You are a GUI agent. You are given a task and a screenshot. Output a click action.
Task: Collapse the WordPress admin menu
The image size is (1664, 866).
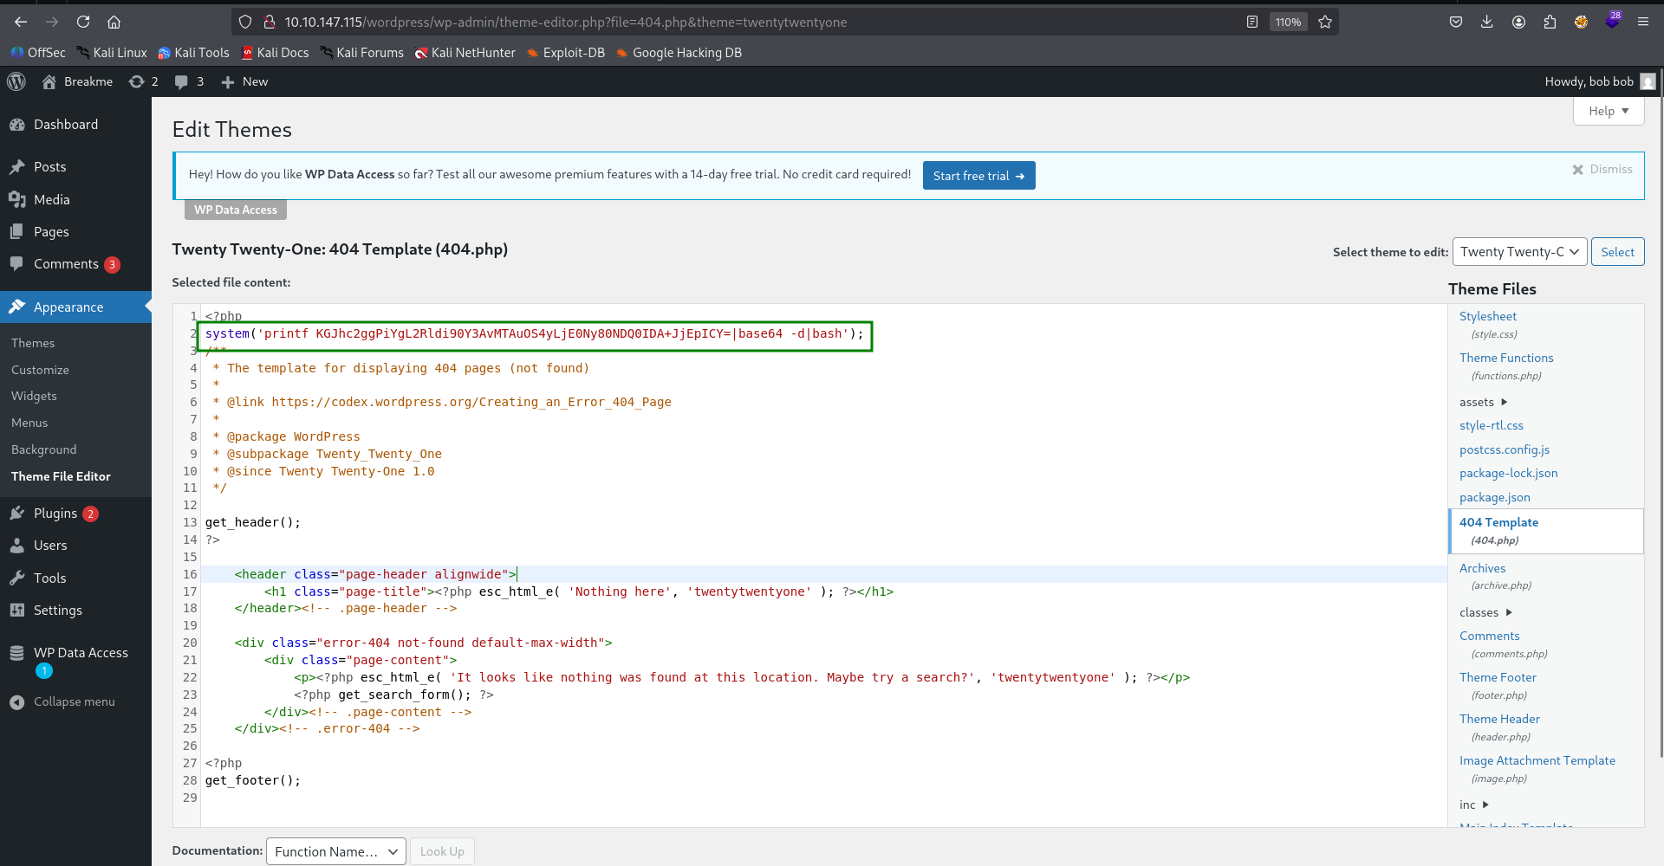(x=74, y=701)
